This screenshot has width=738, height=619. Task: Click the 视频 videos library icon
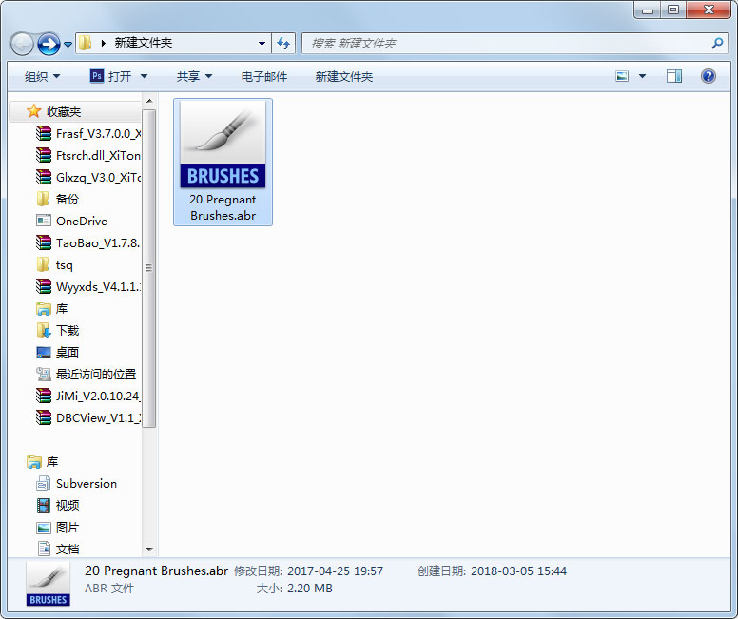(44, 506)
